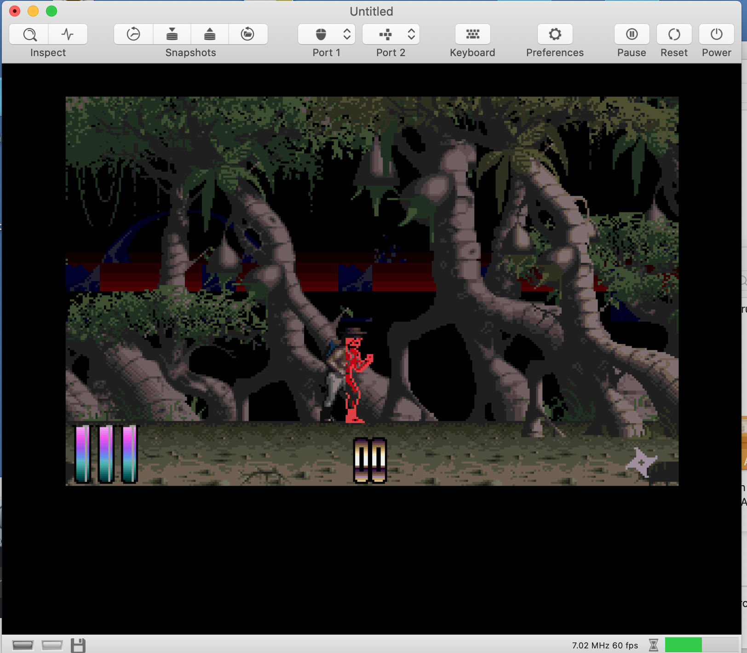Close the Untitled emulator window
747x653 pixels.
(15, 11)
